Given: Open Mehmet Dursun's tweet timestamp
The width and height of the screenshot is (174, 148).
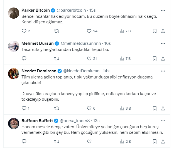Looking at the screenshot, I should click(108, 43).
